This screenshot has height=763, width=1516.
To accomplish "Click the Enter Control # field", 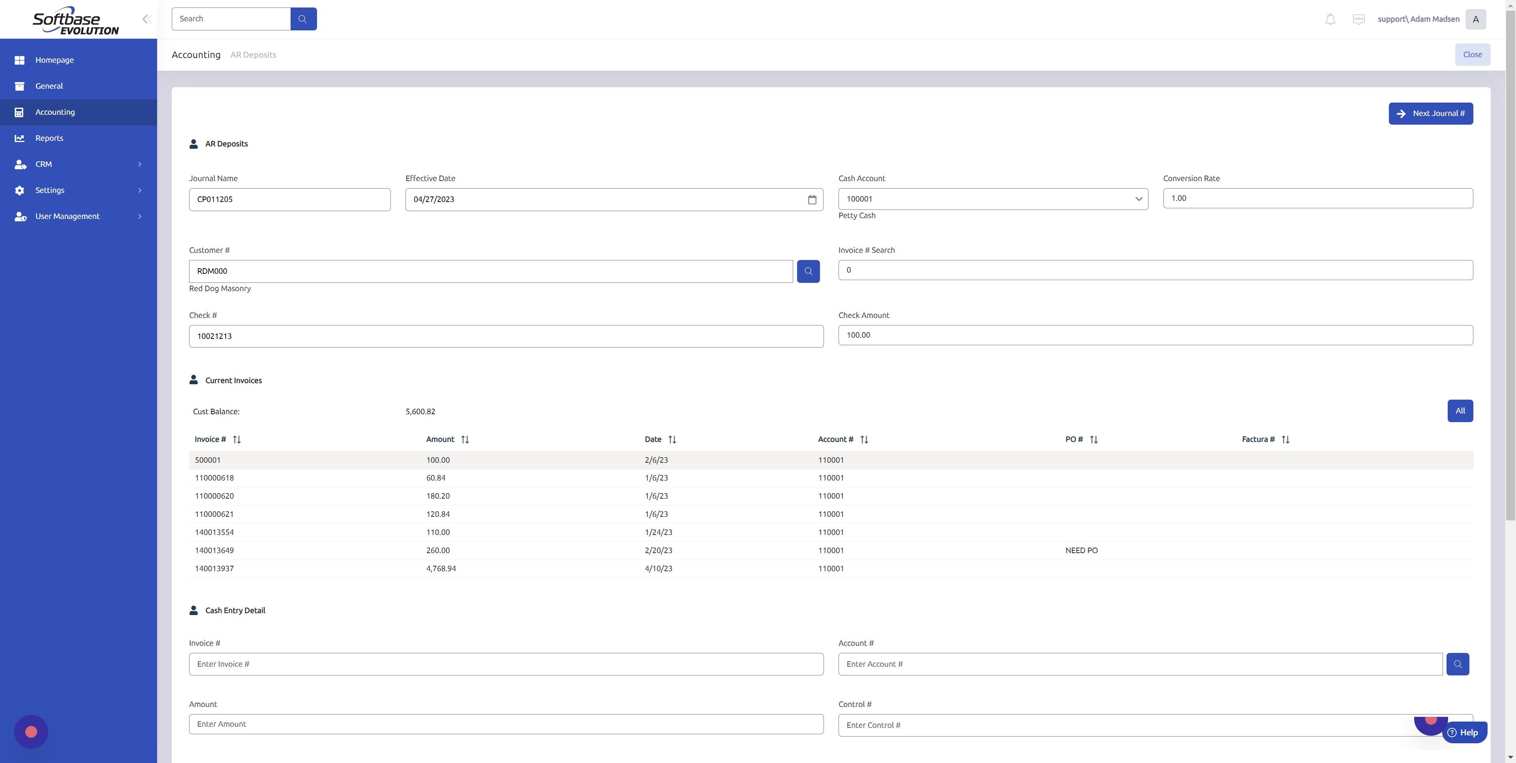I will 1155,726.
